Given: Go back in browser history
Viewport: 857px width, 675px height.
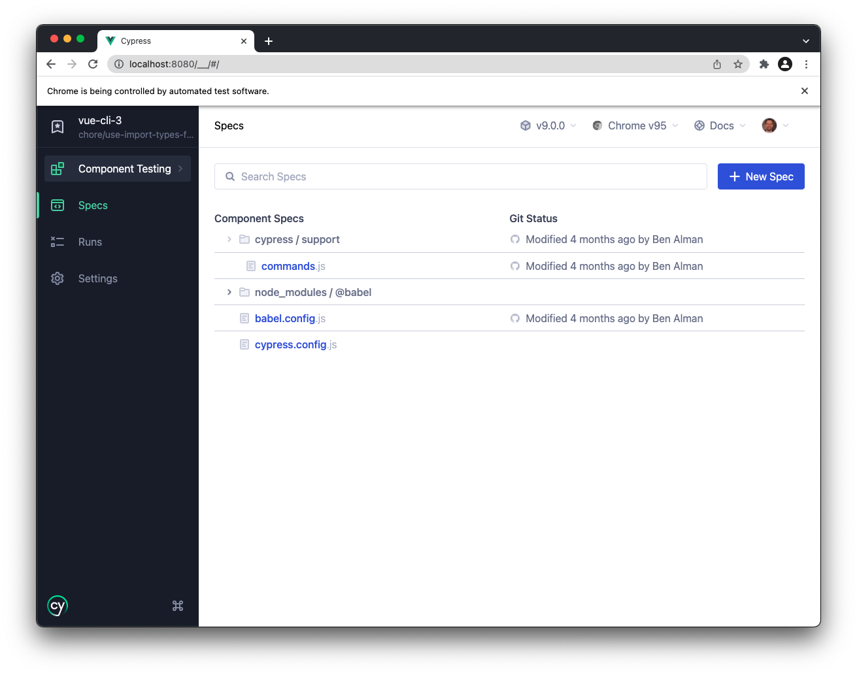Looking at the screenshot, I should [x=51, y=64].
